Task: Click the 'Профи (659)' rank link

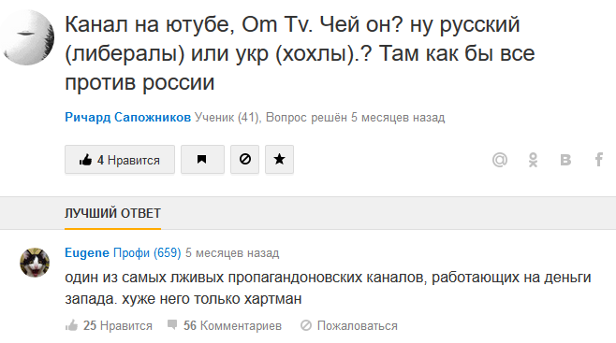Action: coord(147,253)
